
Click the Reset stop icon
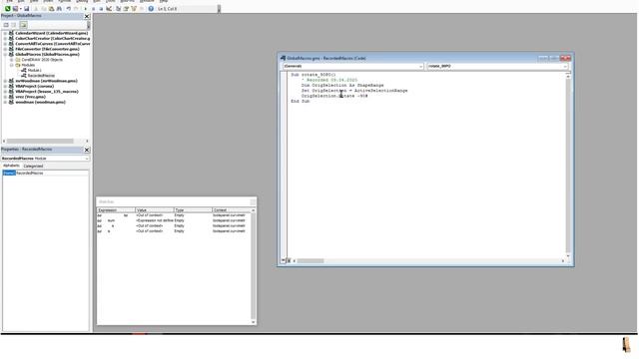coord(101,9)
